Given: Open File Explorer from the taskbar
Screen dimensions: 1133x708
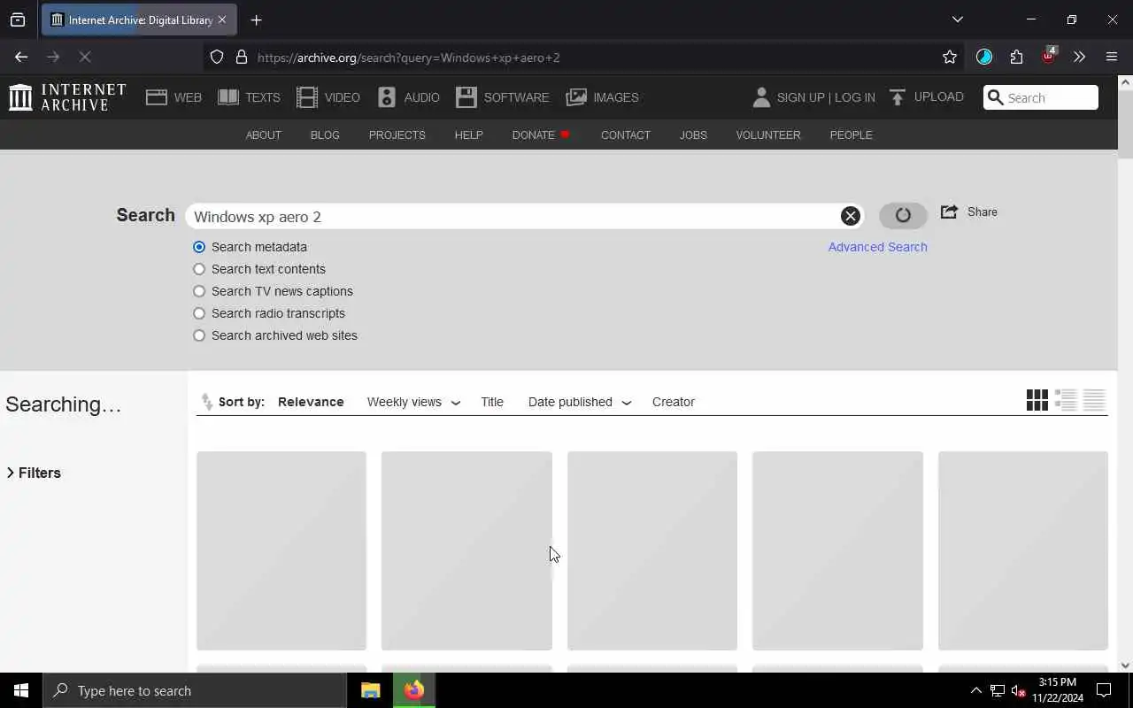Looking at the screenshot, I should coord(370,690).
